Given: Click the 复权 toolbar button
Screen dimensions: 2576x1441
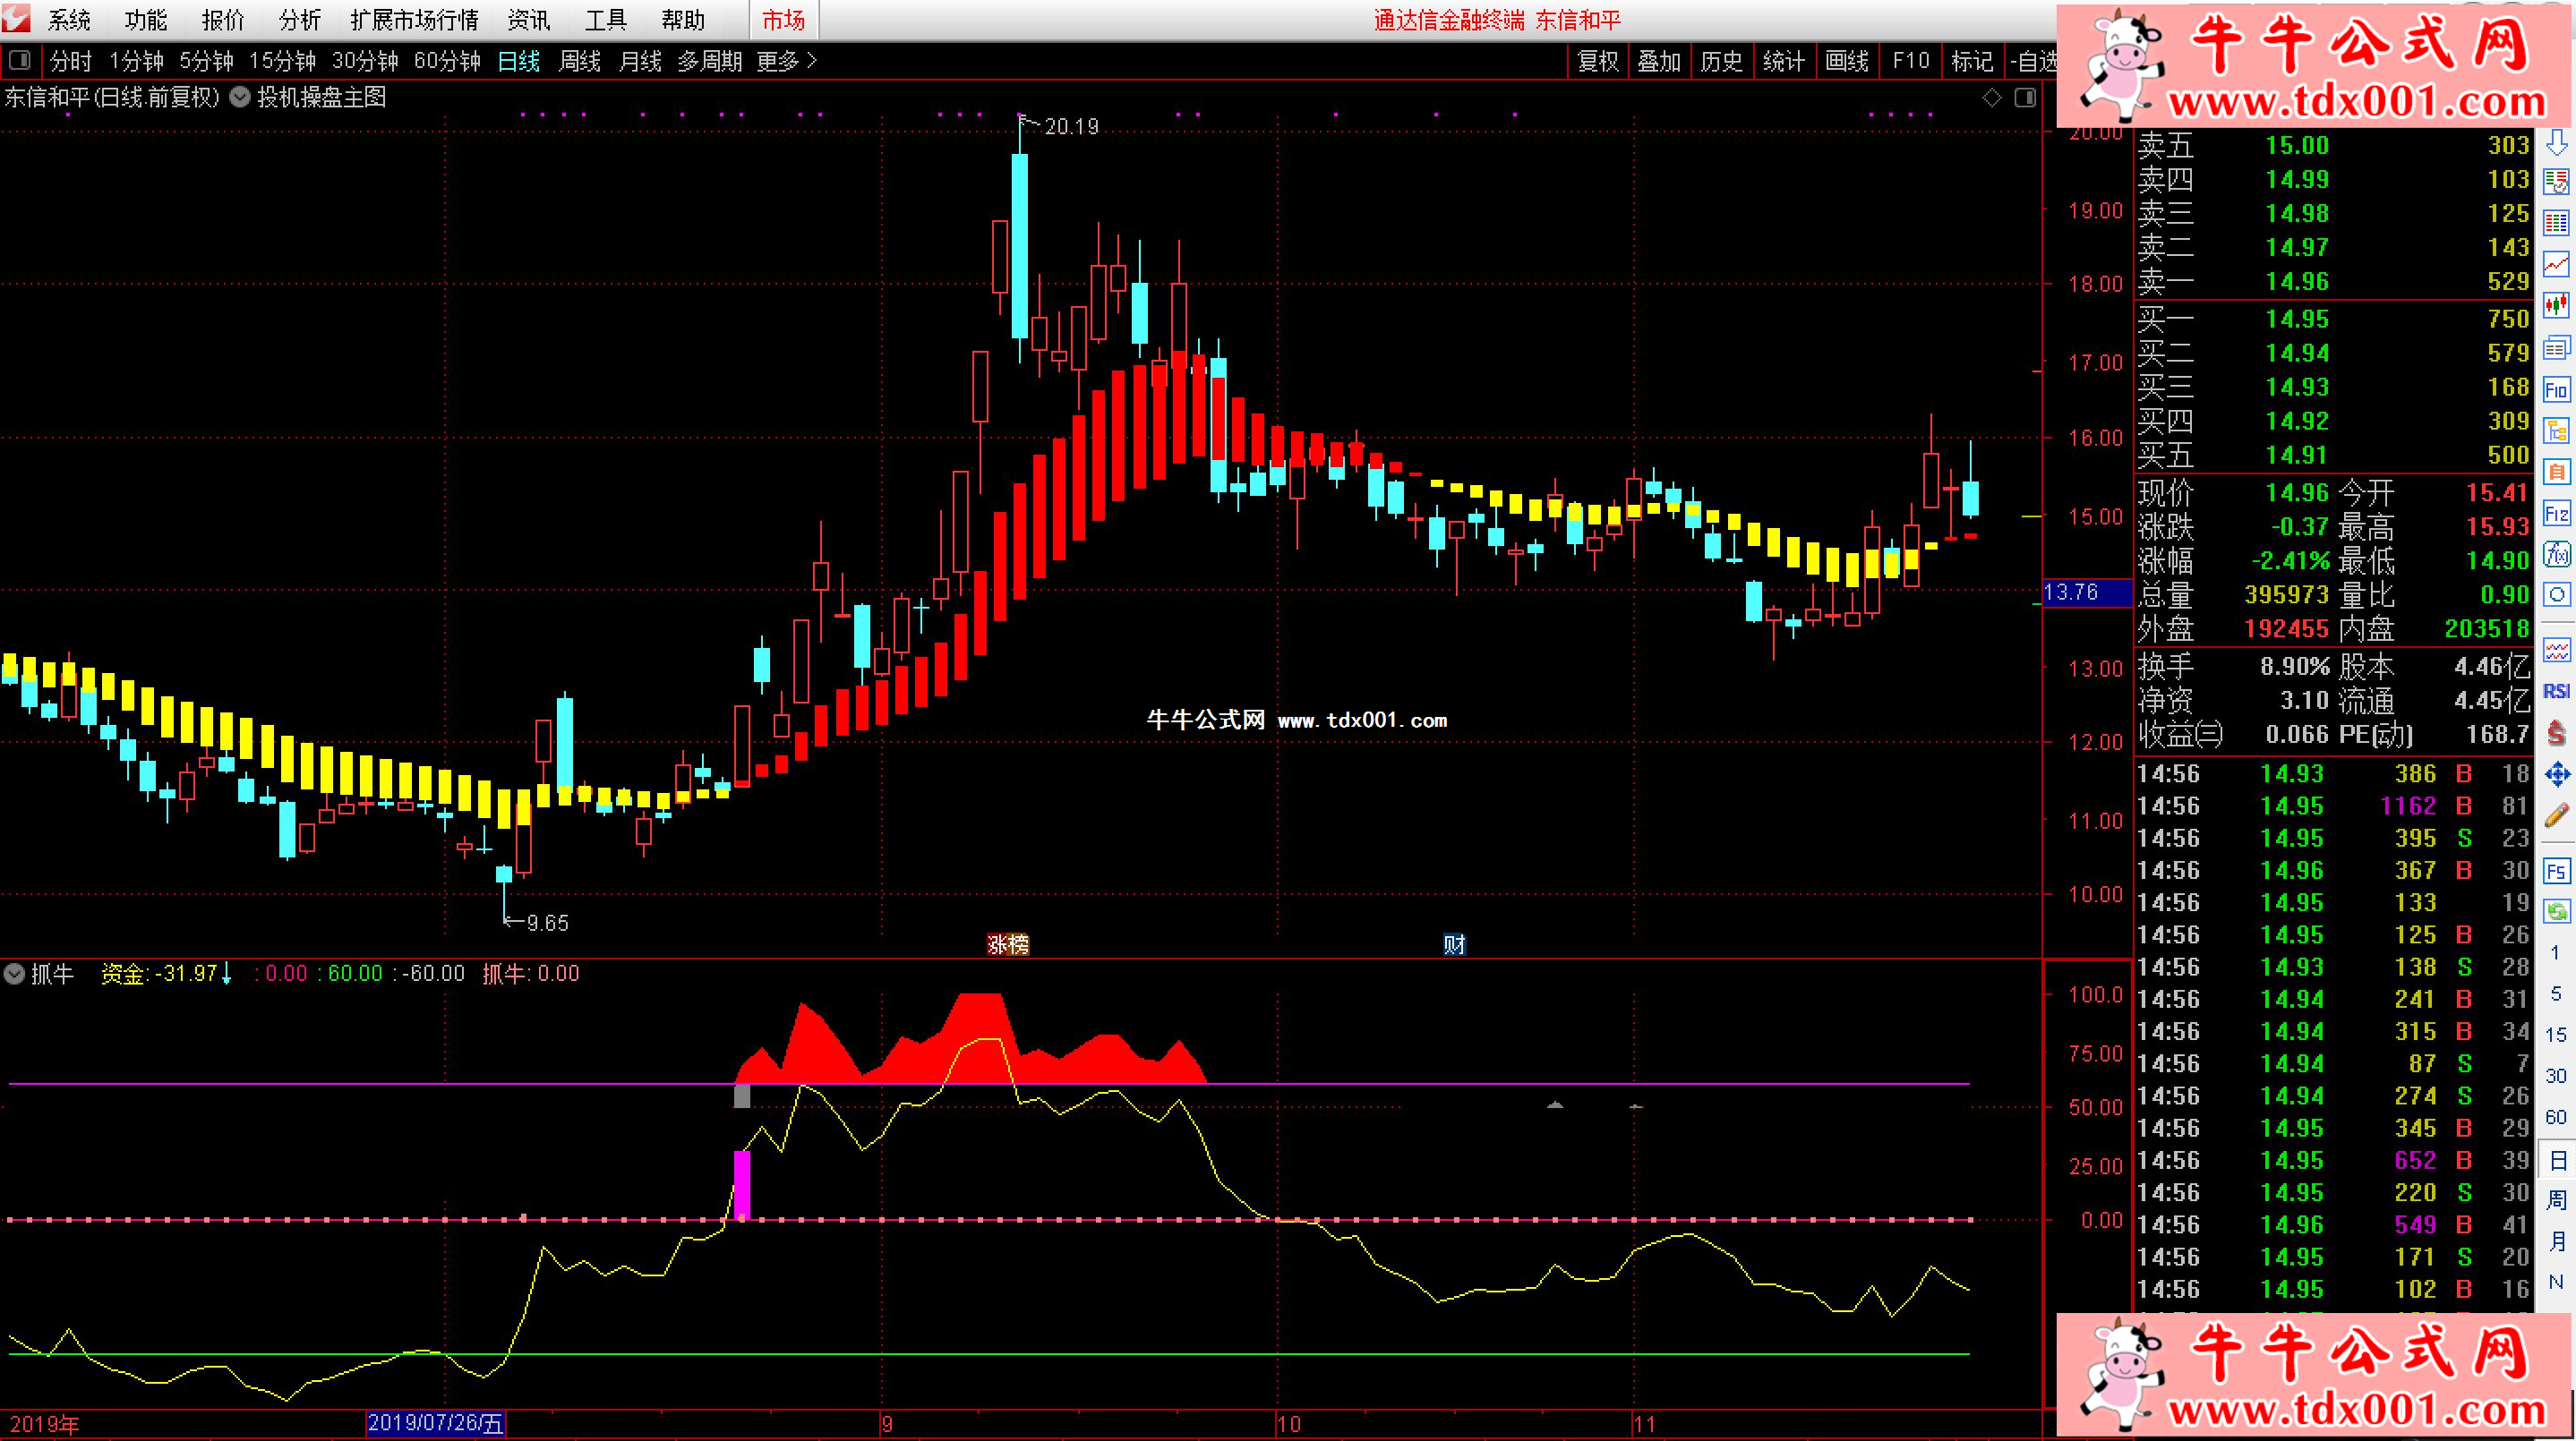Looking at the screenshot, I should click(x=1597, y=61).
